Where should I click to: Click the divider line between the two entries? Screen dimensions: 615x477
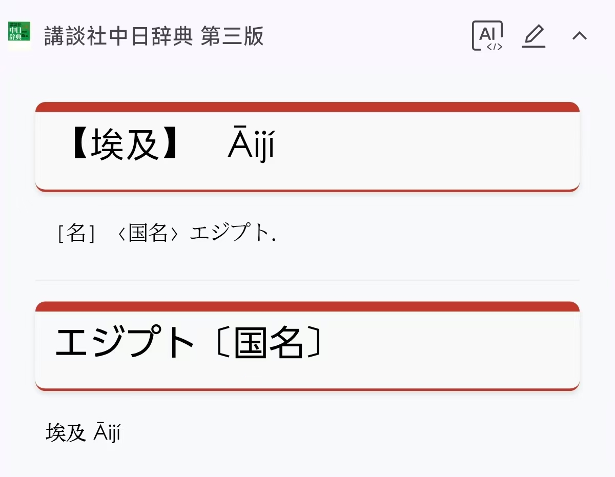point(307,280)
